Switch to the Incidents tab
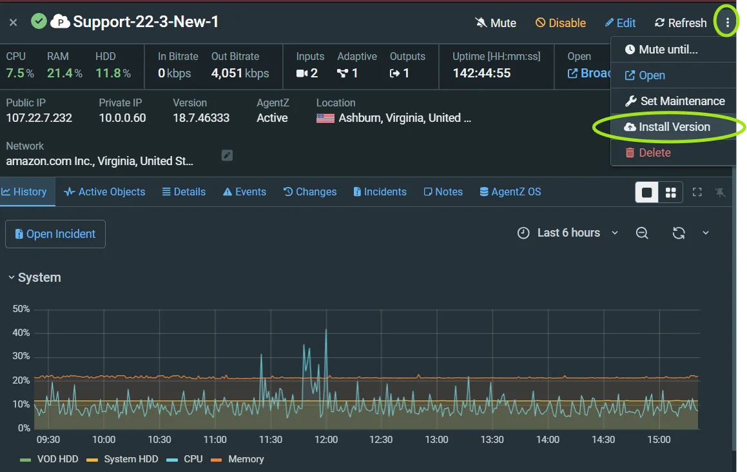Viewport: 747px width, 472px height. (380, 192)
